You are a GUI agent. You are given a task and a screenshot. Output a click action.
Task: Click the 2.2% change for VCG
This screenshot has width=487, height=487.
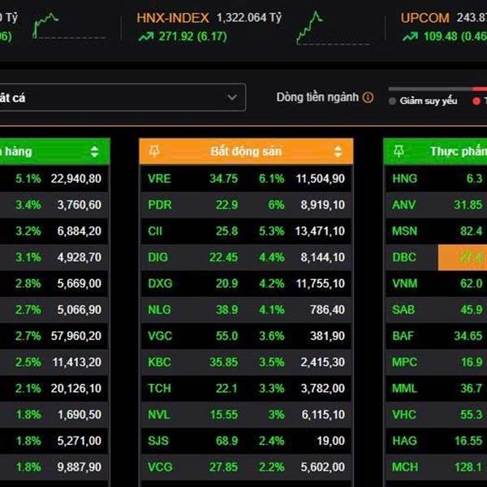coord(271,467)
